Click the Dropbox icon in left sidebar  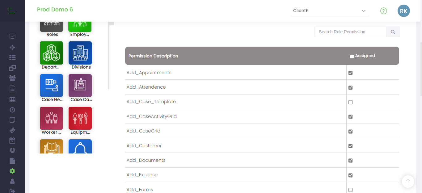tap(12, 151)
